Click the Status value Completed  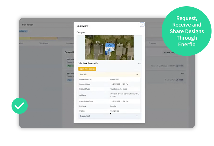115,111
